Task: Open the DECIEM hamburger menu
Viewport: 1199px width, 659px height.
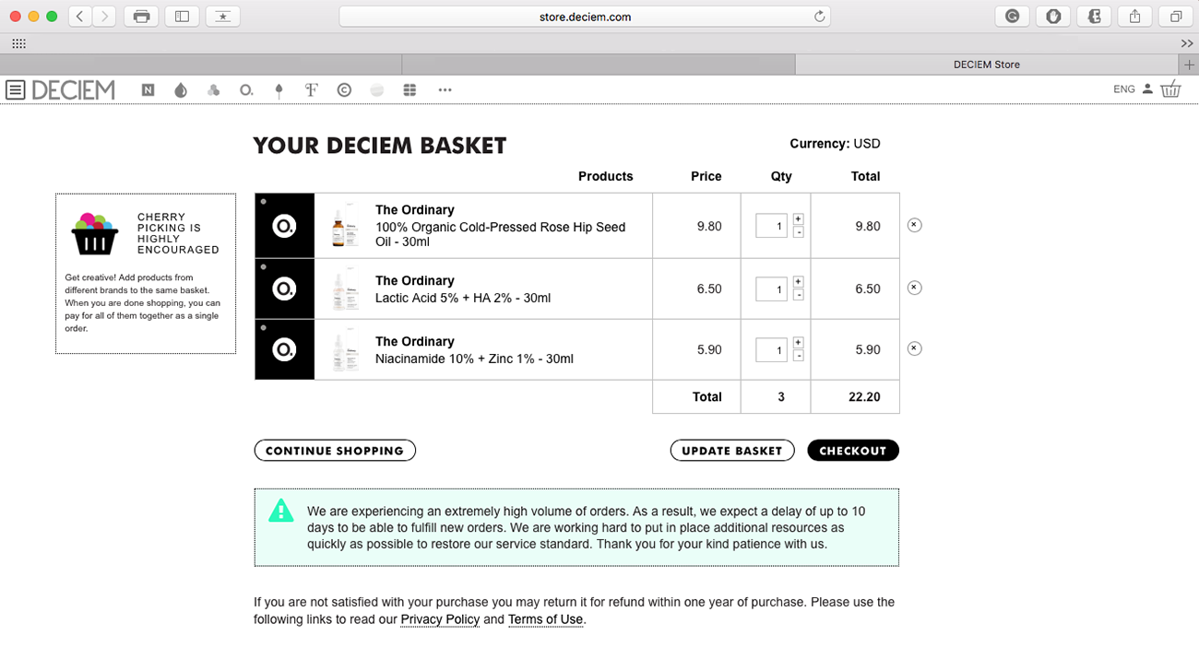Action: [x=15, y=89]
